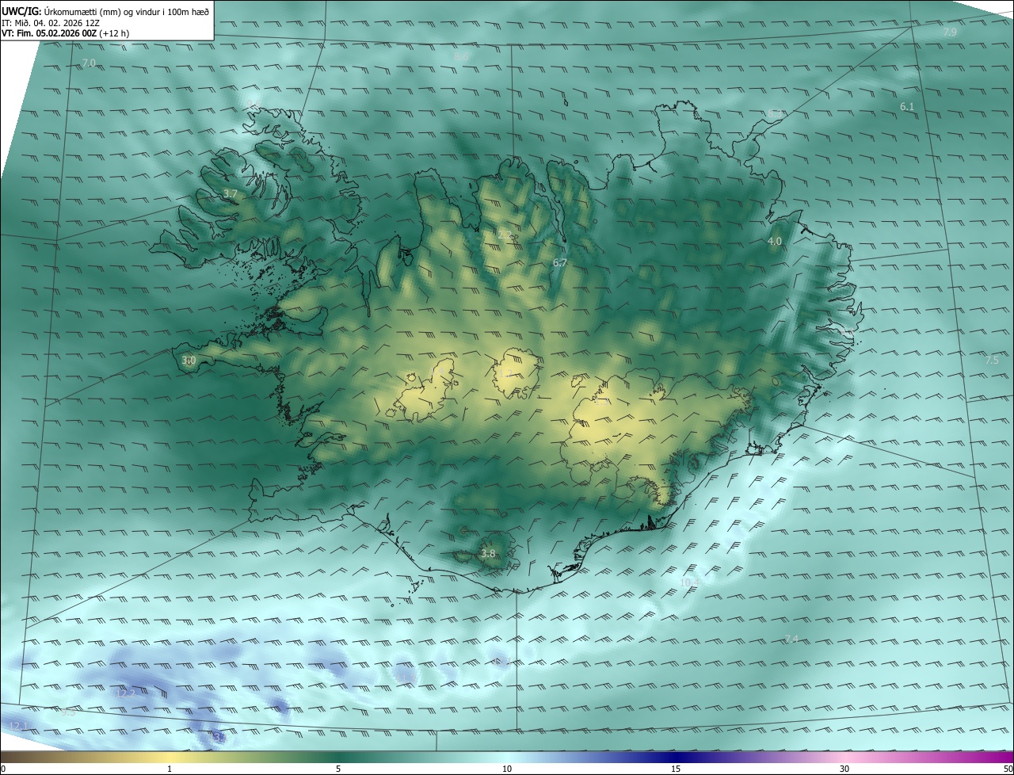Click the 7.0 value label
Image resolution: width=1014 pixels, height=775 pixels.
pyautogui.click(x=89, y=63)
